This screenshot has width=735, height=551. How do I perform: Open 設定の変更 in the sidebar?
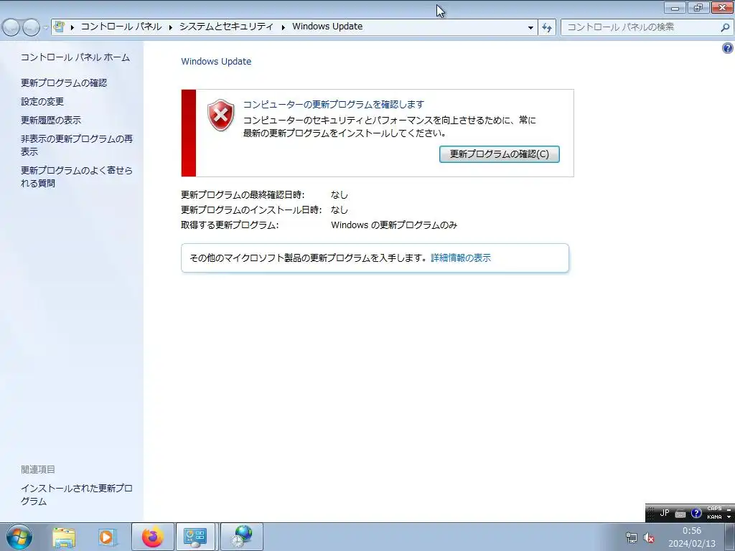tap(42, 102)
